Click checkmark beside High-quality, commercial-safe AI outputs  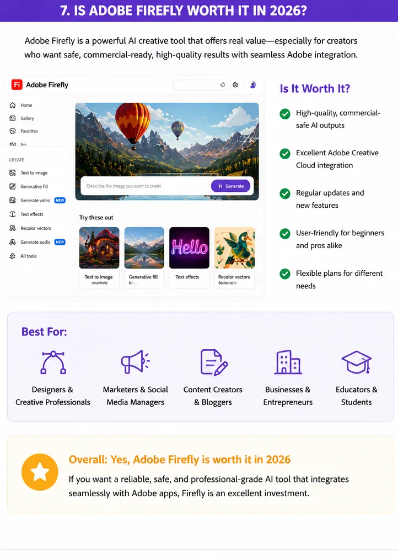(285, 114)
